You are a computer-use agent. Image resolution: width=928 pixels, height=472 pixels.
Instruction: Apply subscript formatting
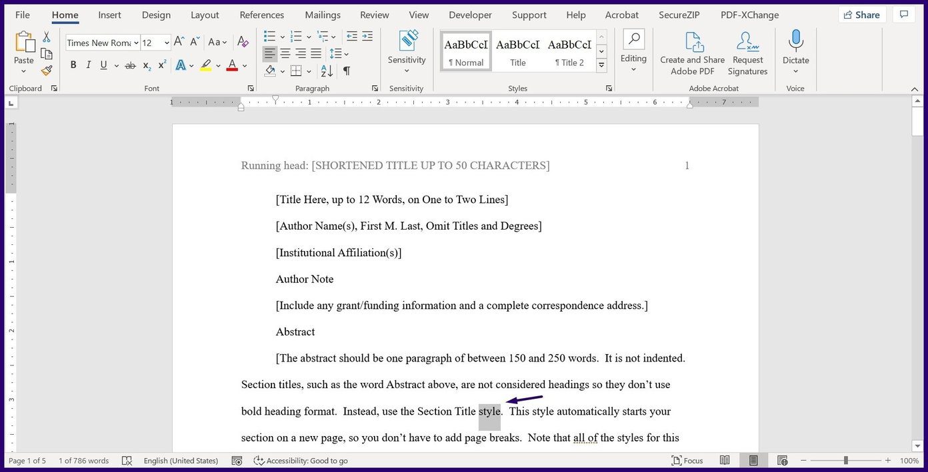click(x=146, y=65)
